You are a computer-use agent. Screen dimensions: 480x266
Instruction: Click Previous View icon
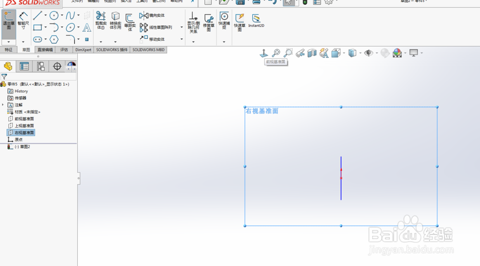(300, 53)
